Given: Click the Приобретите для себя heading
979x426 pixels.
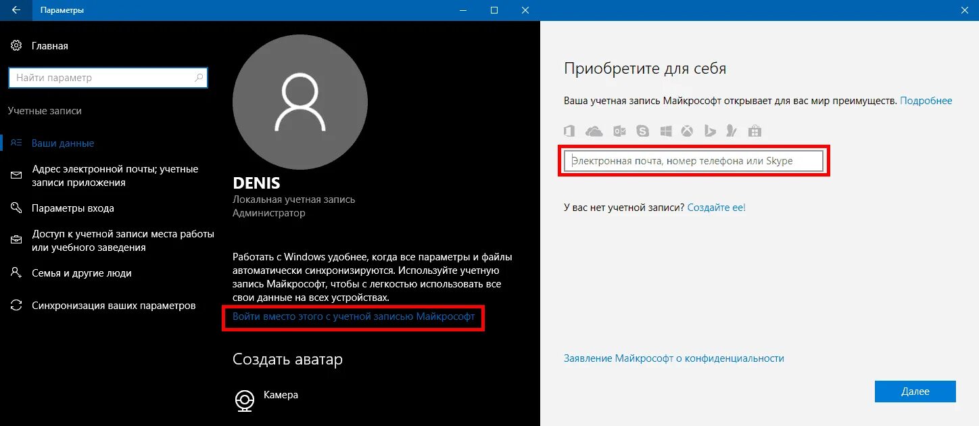Looking at the screenshot, I should tap(645, 68).
